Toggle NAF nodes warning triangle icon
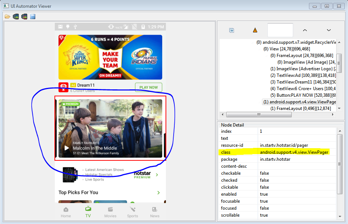 pyautogui.click(x=255, y=30)
